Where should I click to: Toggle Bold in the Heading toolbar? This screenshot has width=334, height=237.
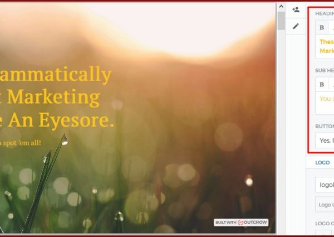coord(322,27)
